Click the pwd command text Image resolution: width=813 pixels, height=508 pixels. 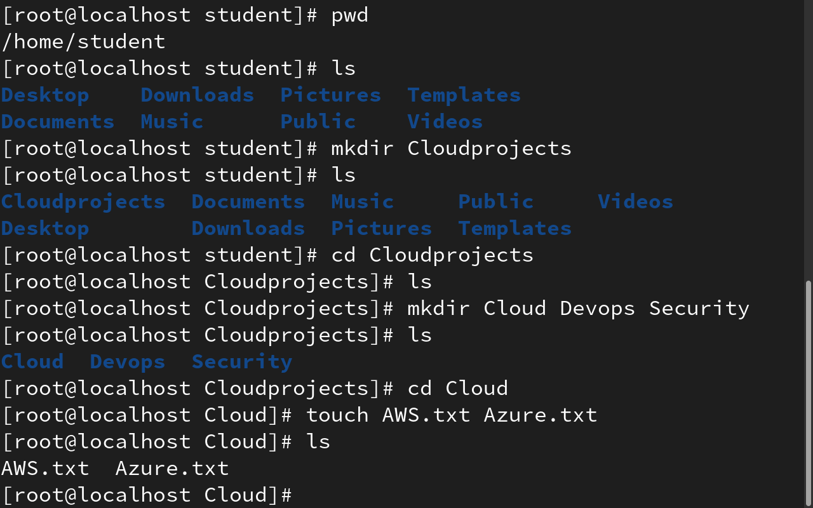[350, 15]
